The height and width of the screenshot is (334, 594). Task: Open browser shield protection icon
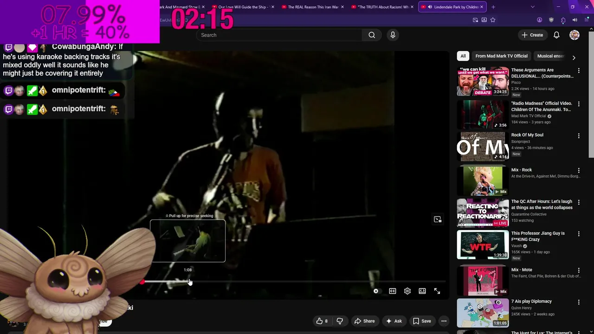click(x=551, y=20)
